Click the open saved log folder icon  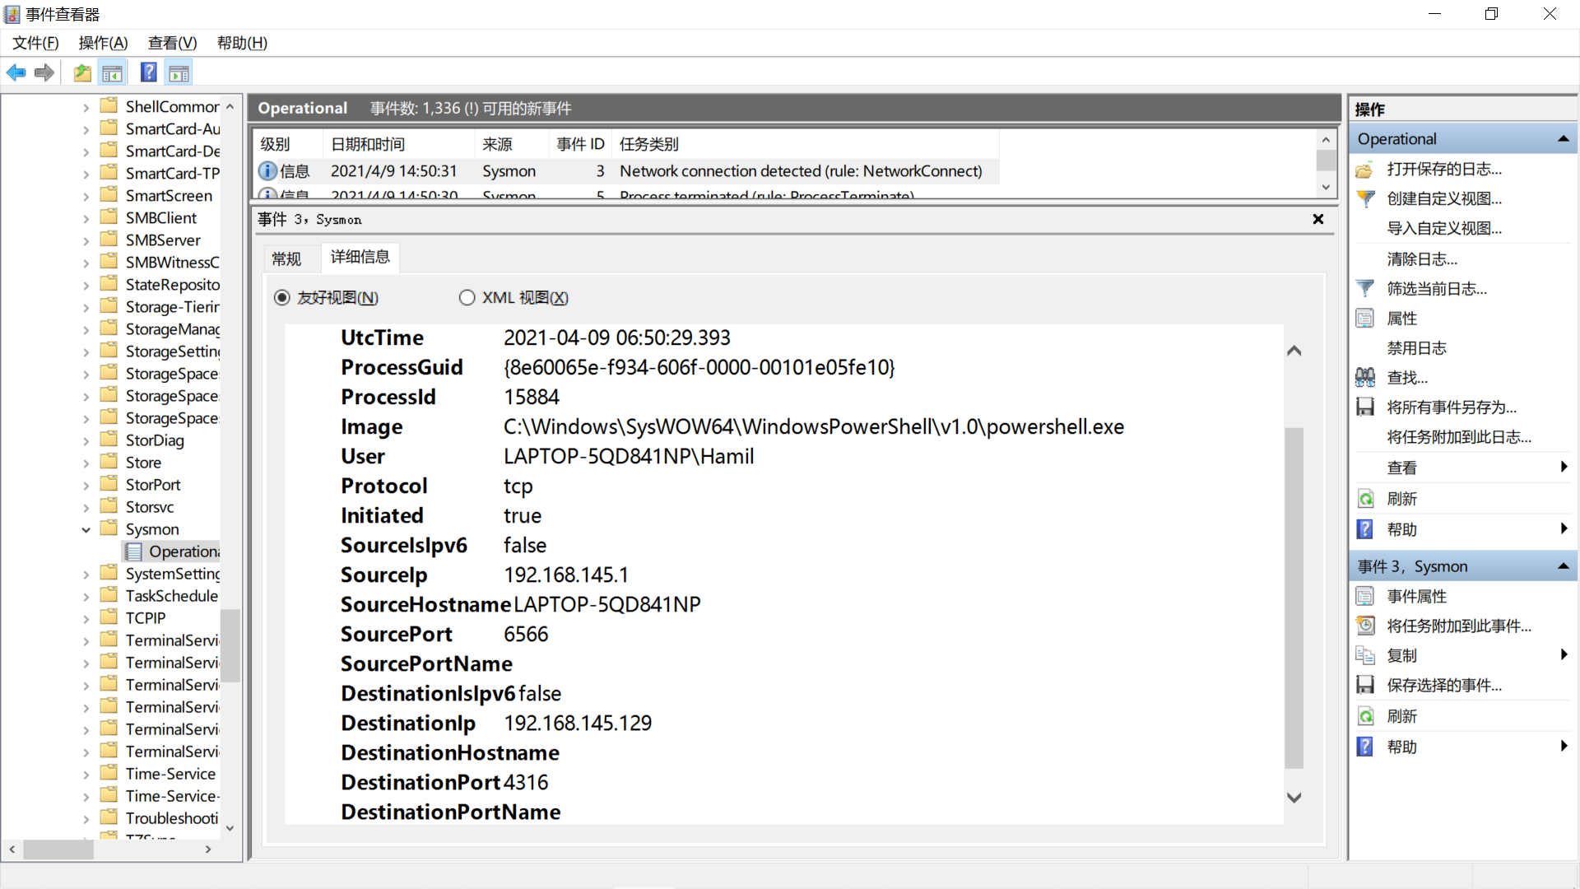pyautogui.click(x=1365, y=170)
